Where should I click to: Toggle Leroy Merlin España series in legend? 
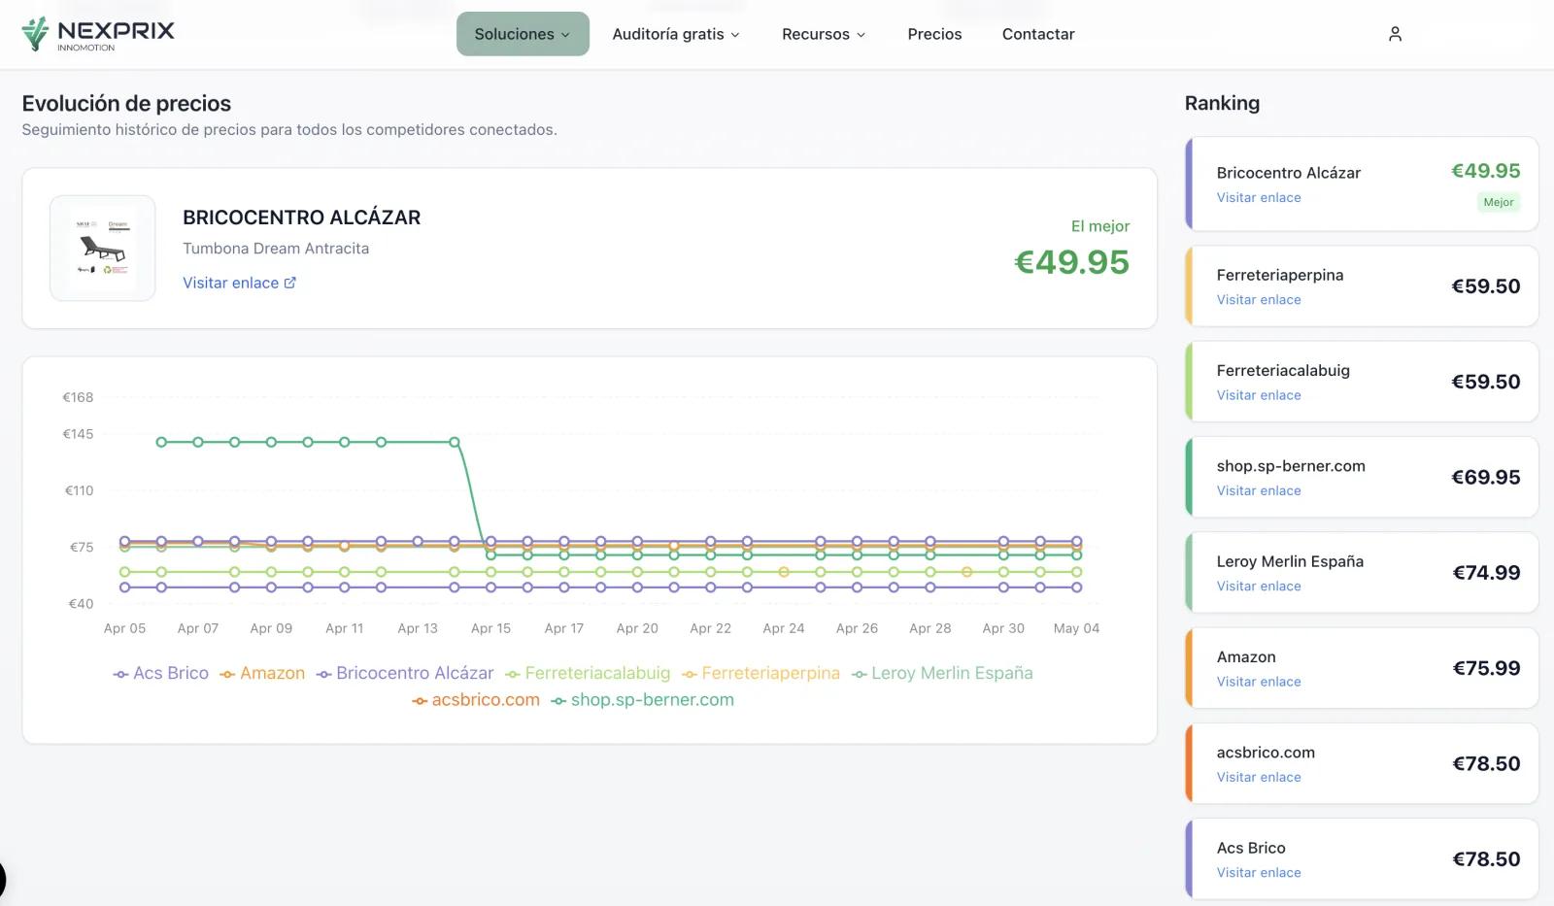coord(942,673)
